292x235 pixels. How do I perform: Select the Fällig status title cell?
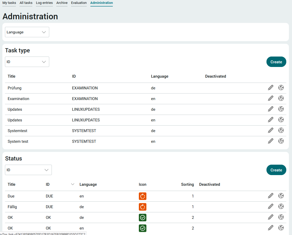tap(12, 207)
